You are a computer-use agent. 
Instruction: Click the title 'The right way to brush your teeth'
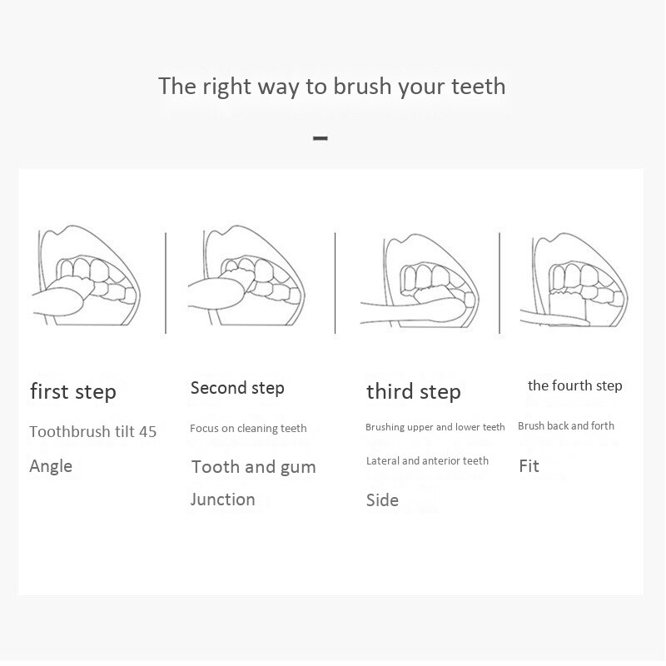point(331,87)
